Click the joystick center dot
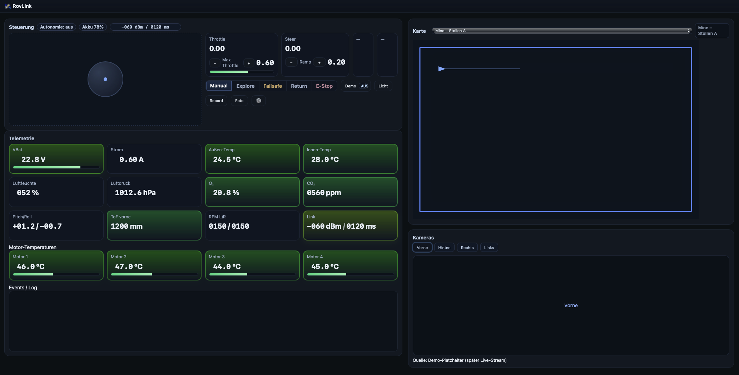This screenshot has width=739, height=375. (x=105, y=79)
